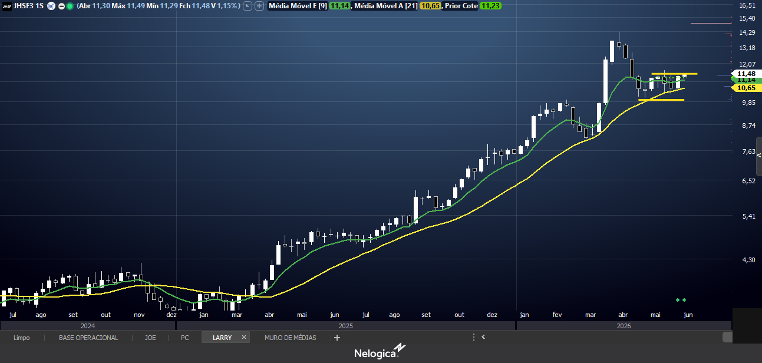Screen dimensions: 762x363
Task: Click the gray button at far right of tab bar
Action: coord(727,337)
